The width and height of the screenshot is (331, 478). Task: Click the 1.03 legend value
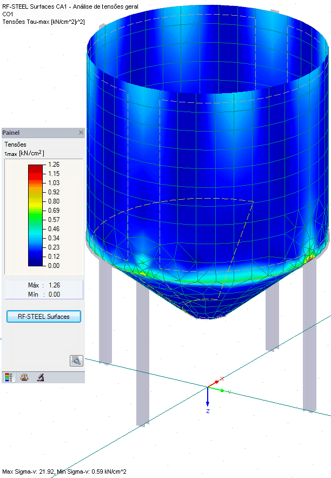click(x=54, y=183)
